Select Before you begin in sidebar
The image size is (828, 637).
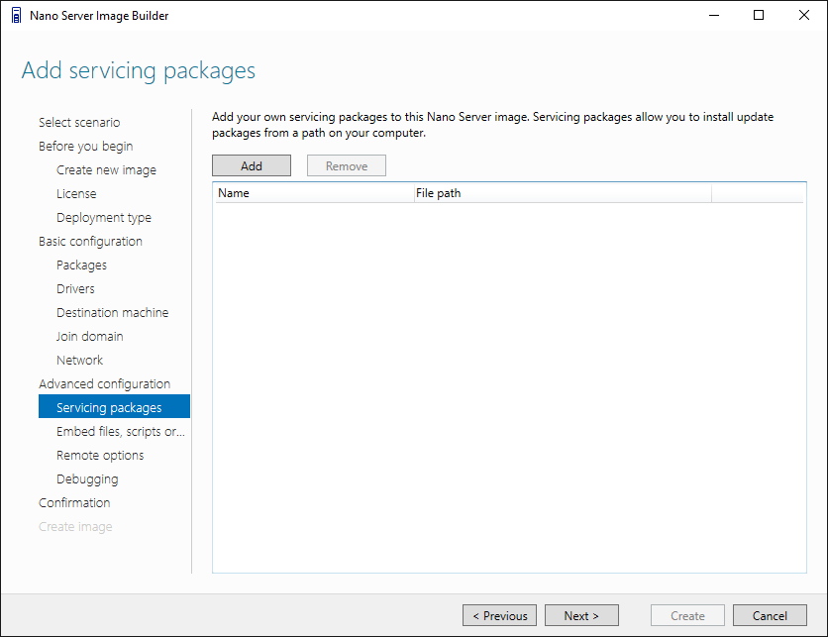tap(85, 146)
